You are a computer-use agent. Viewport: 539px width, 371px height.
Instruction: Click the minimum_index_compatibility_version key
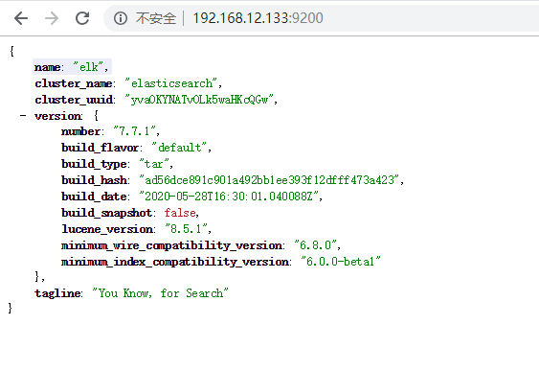click(x=175, y=262)
